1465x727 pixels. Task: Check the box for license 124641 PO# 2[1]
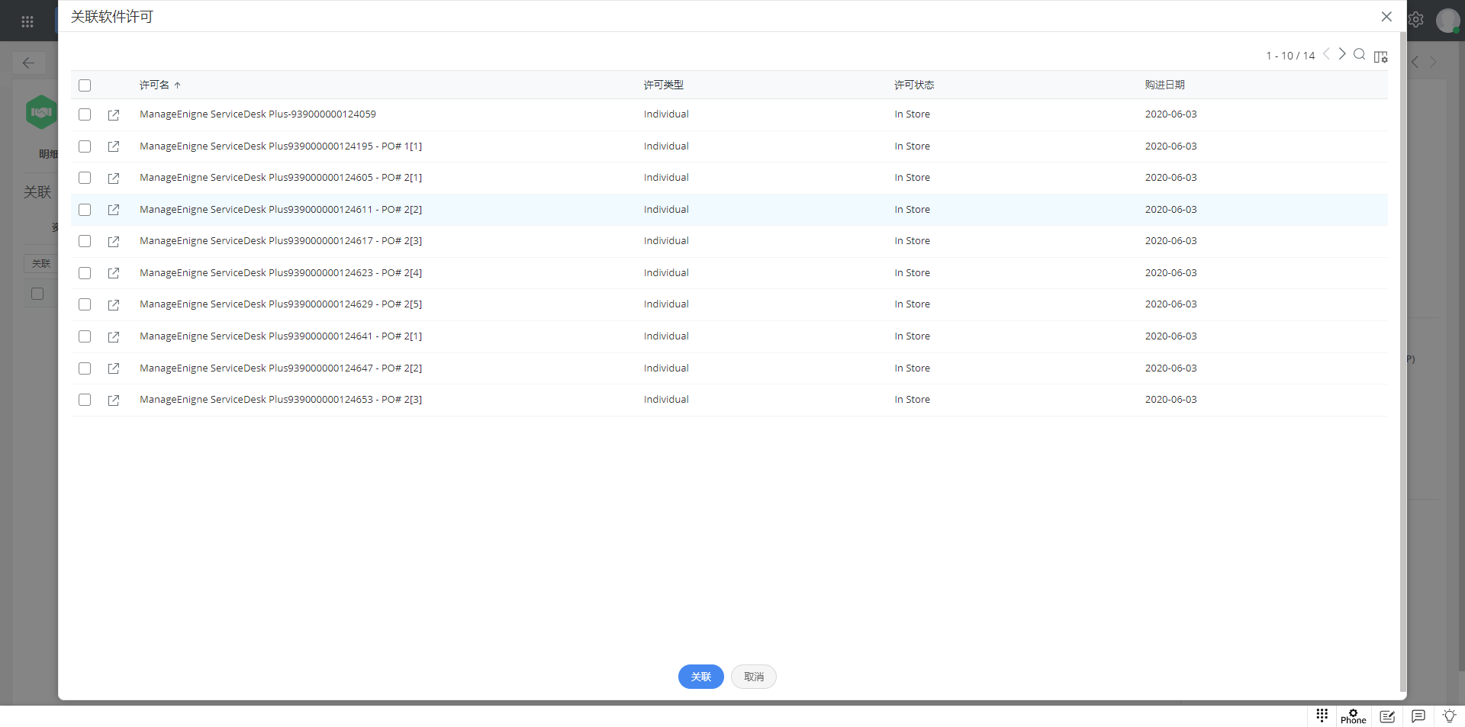(x=85, y=336)
